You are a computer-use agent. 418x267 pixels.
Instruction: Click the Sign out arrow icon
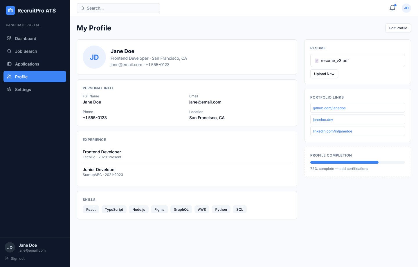7,258
